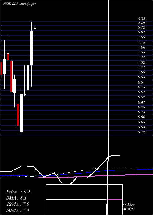Click the 5MA : 8.1 readout
Screen dimensions: 153x215
click(x=17, y=198)
